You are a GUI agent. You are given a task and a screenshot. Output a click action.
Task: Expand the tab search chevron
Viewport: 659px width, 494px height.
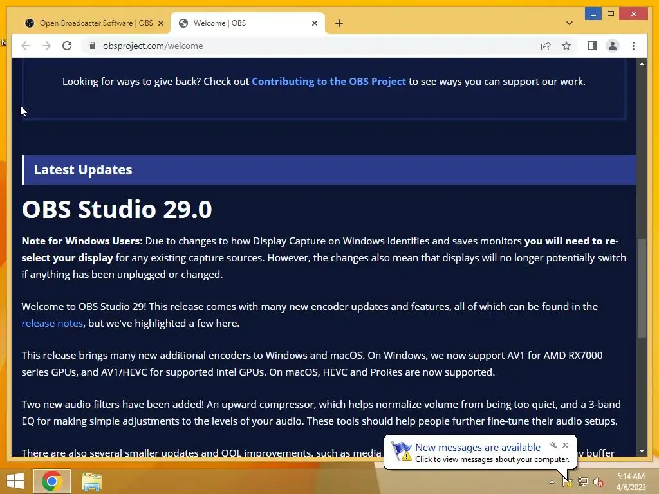tap(570, 23)
